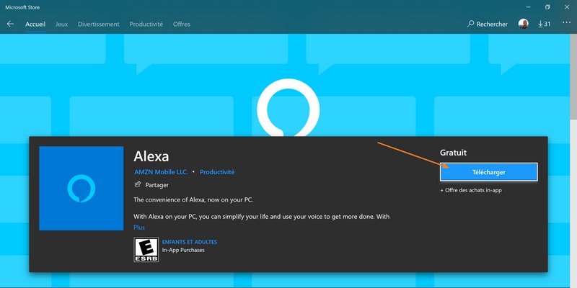Screen dimensions: 577x288
Task: Open AMZN Mobile LLC. publisher link
Action: coord(161,172)
